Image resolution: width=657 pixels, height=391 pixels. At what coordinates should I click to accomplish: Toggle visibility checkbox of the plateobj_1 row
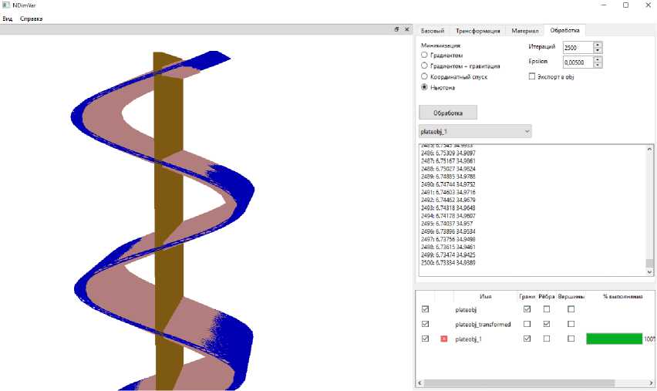pyautogui.click(x=426, y=339)
